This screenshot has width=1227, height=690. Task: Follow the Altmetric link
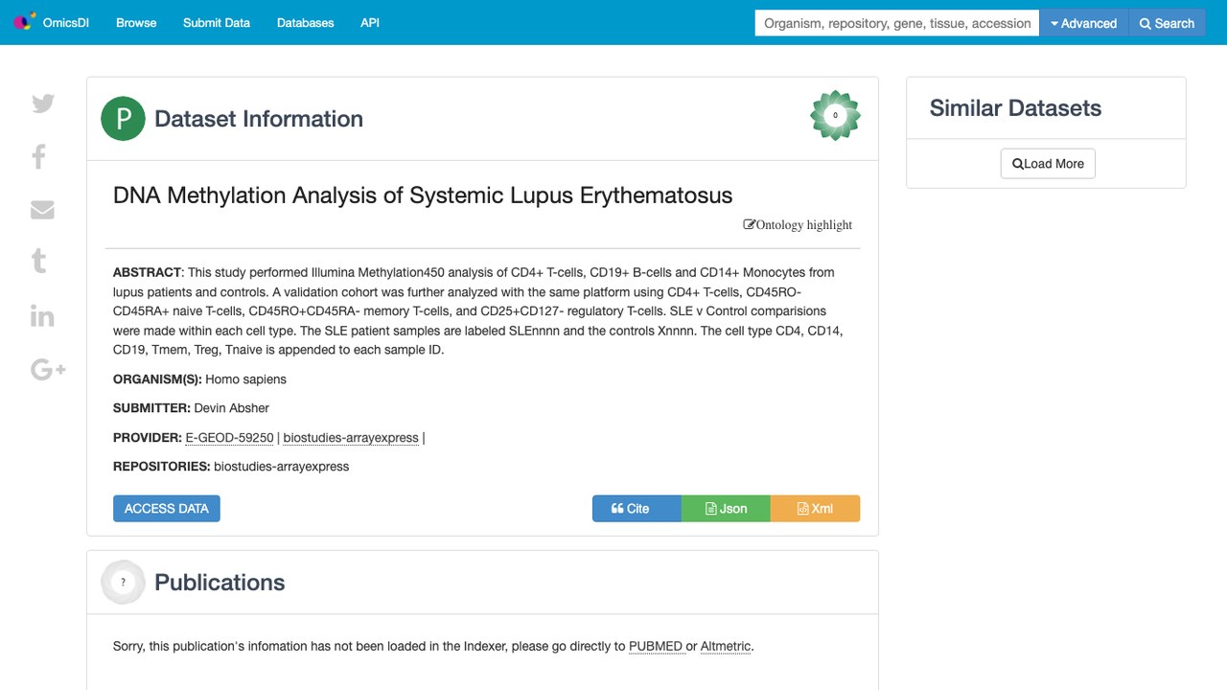point(726,647)
